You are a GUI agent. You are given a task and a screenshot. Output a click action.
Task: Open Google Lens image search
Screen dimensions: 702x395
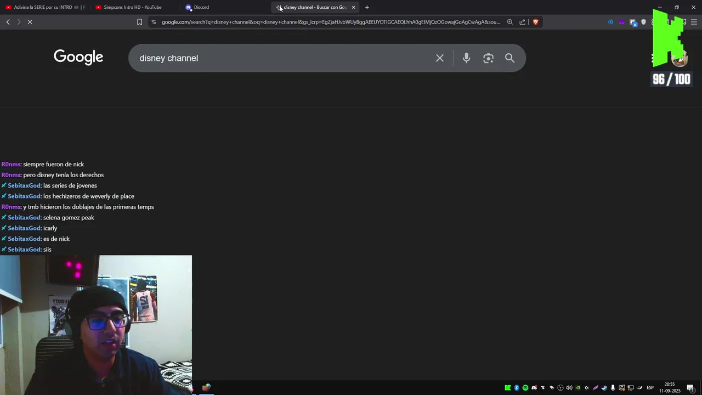pos(488,58)
